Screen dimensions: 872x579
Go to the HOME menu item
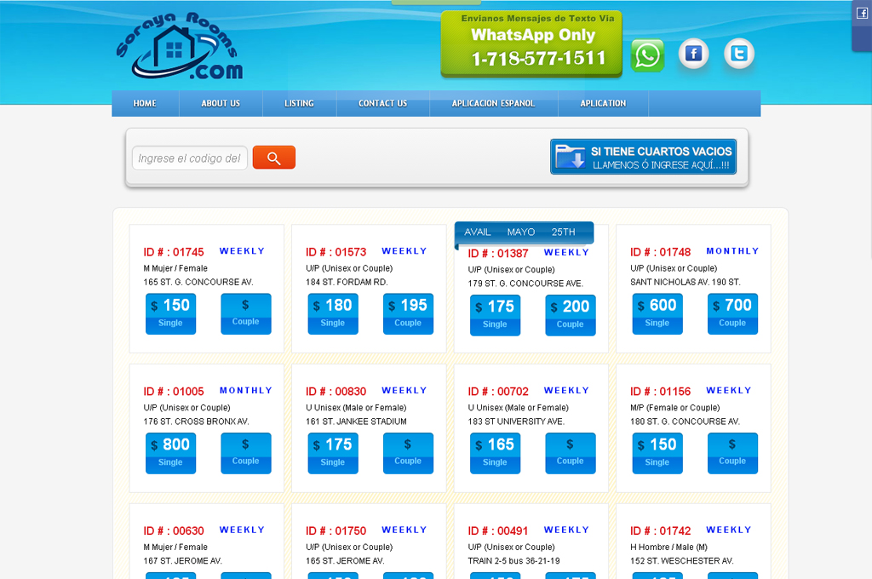coord(145,104)
